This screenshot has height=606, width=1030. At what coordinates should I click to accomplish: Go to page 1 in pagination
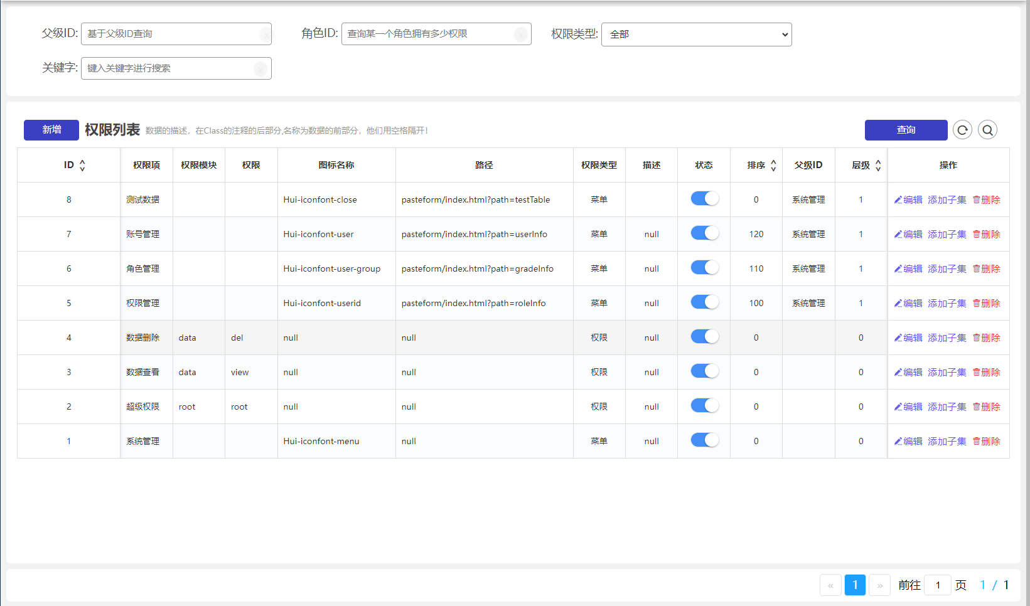pyautogui.click(x=855, y=585)
